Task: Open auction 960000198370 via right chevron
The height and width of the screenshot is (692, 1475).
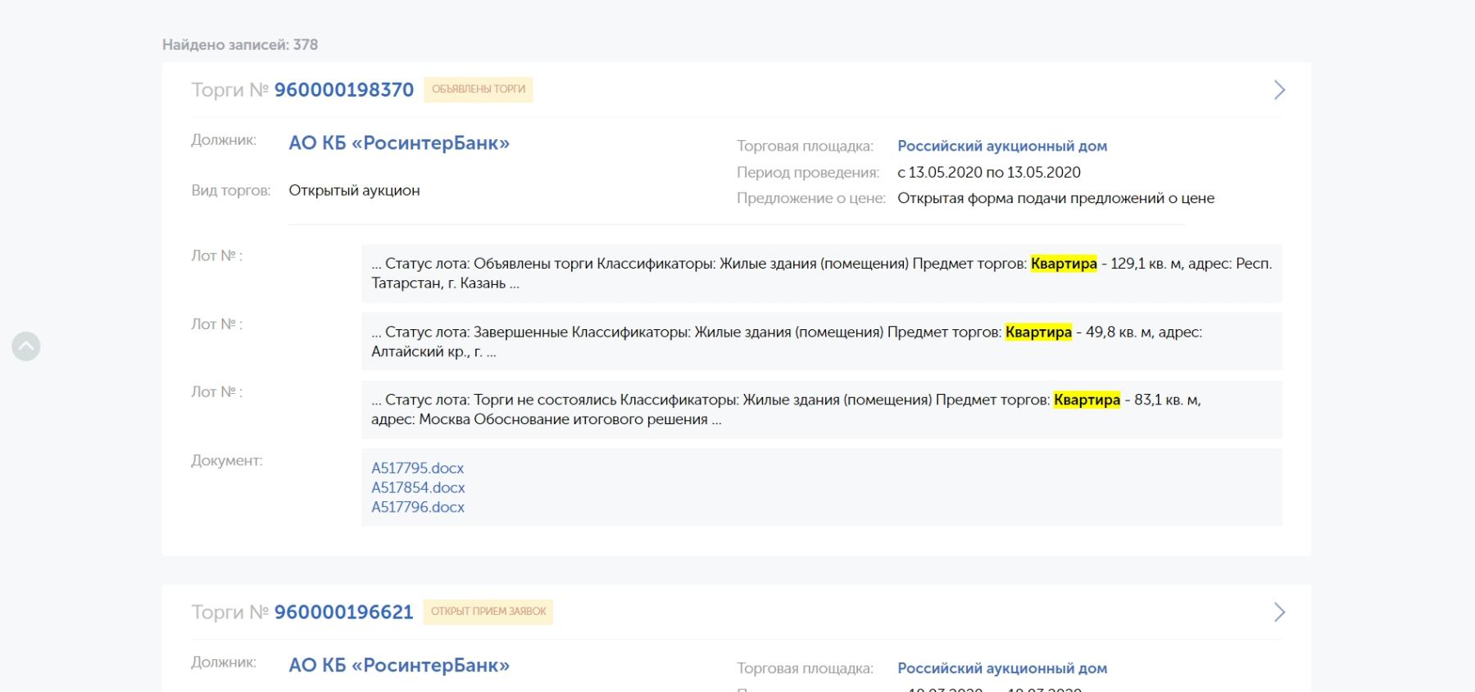Action: click(1279, 90)
